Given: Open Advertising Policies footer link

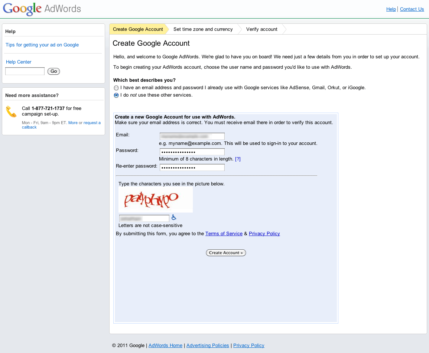Looking at the screenshot, I should (208, 345).
